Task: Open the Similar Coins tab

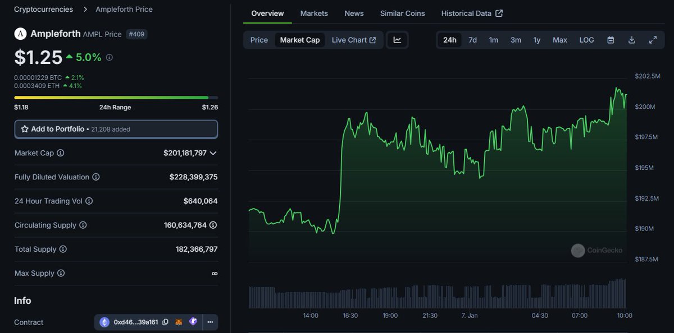Action: 402,13
